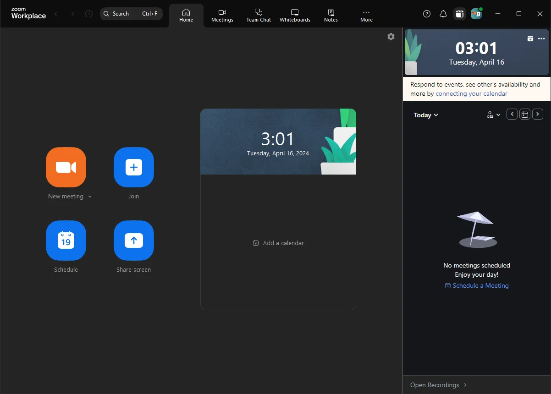Click the Share screen arrow icon
Viewport: 551px width, 394px height.
[134, 241]
